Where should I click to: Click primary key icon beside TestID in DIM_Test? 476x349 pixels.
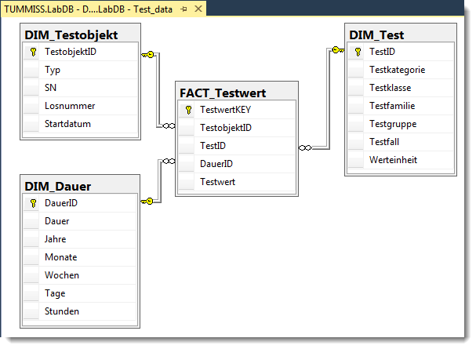coord(358,52)
